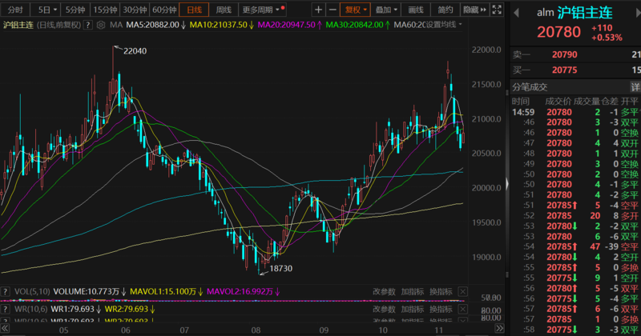Screen dimensions: 641x336
Task: Toggle the 简约 simple view mode
Action: pos(445,10)
